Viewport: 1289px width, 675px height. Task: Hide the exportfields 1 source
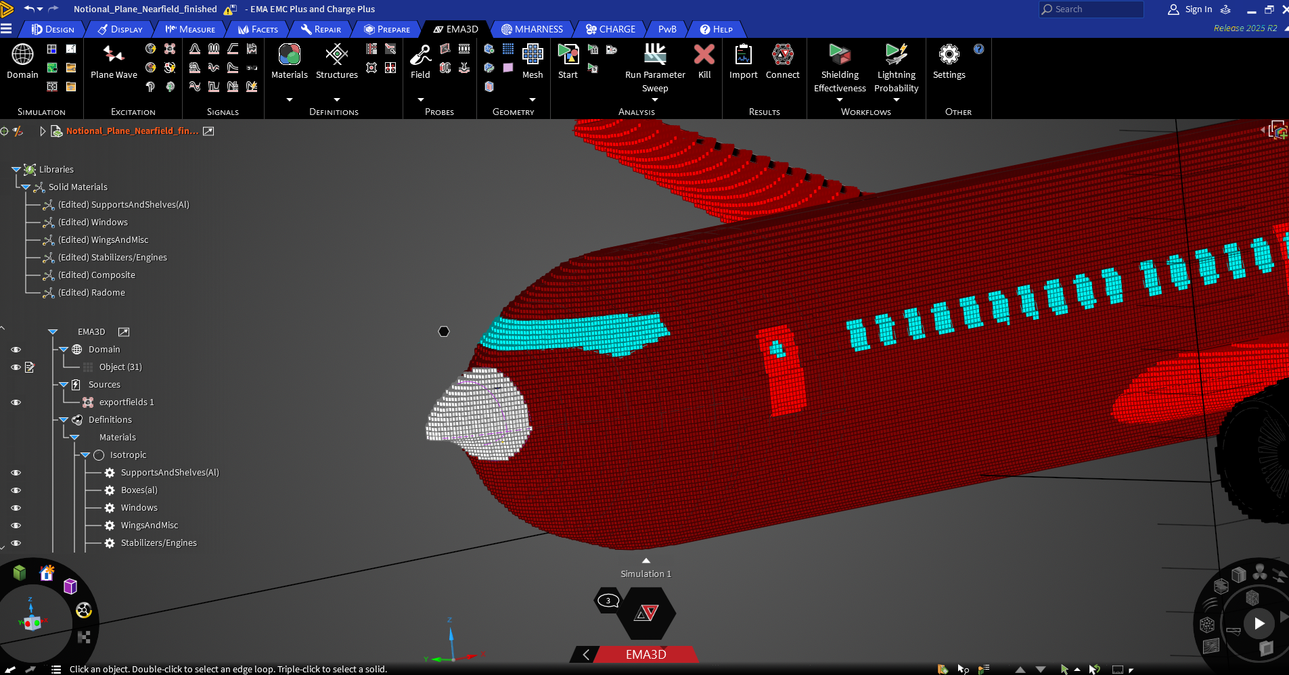tap(16, 402)
